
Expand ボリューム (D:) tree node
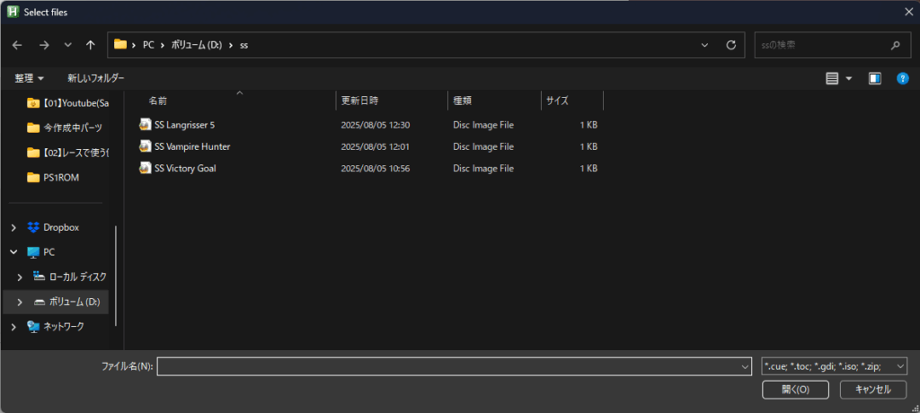pos(20,302)
